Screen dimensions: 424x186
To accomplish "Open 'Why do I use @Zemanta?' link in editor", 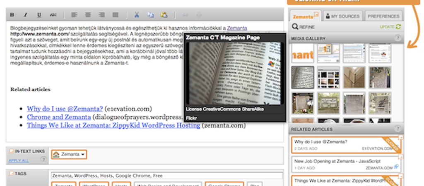I will pyautogui.click(x=65, y=109).
